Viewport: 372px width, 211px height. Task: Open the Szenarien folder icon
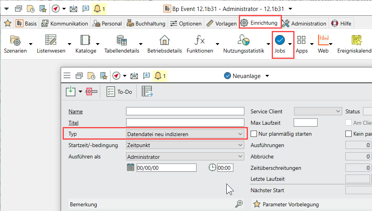point(15,40)
